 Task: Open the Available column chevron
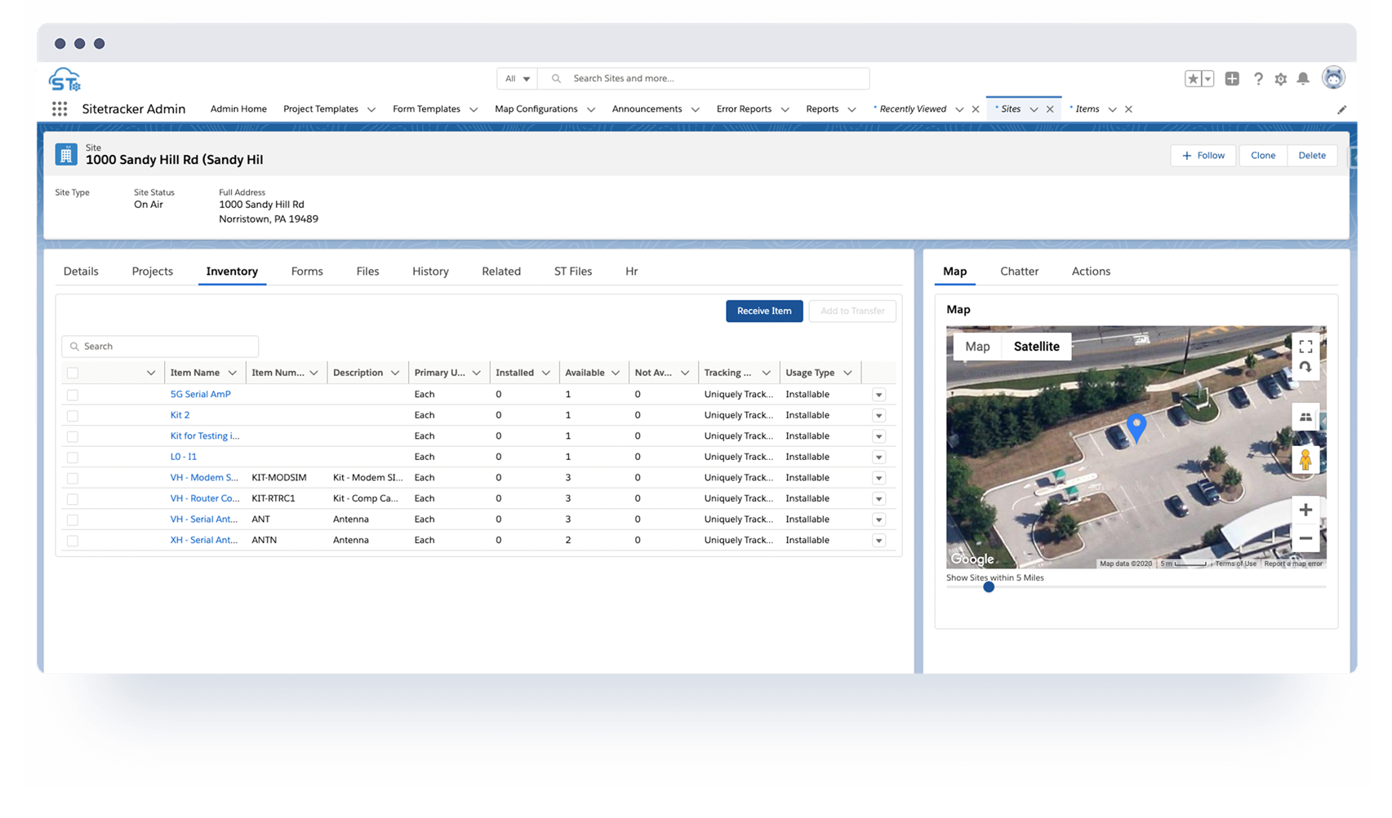(616, 373)
